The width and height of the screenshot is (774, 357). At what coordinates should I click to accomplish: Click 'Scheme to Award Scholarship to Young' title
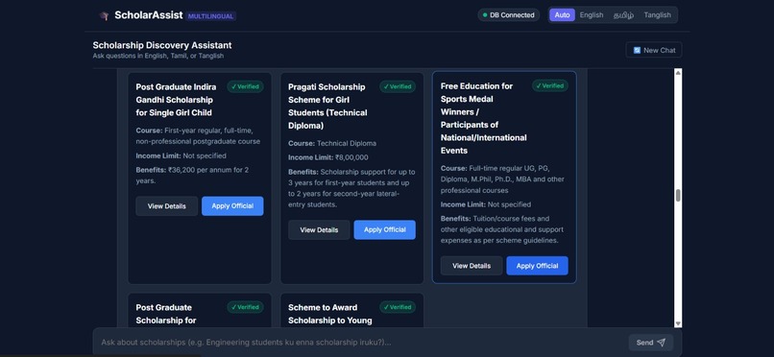(x=329, y=314)
